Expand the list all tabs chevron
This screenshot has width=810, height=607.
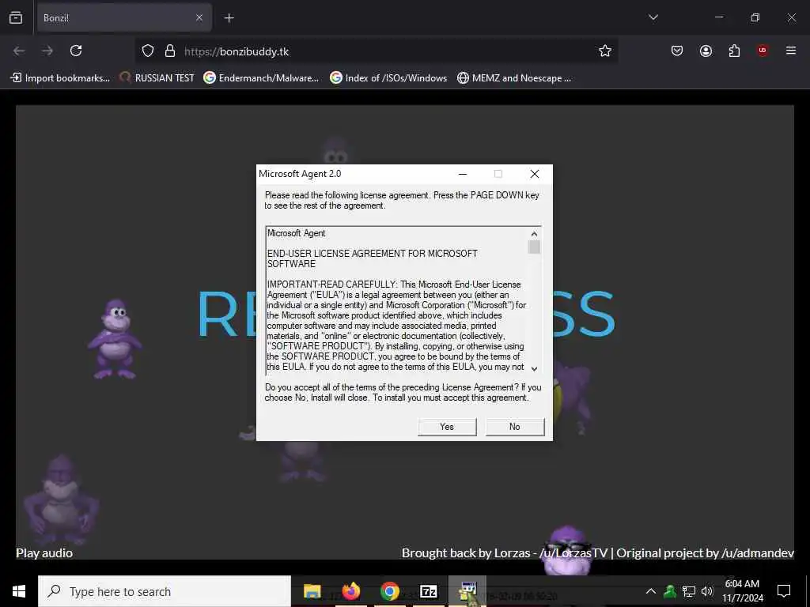(x=653, y=17)
